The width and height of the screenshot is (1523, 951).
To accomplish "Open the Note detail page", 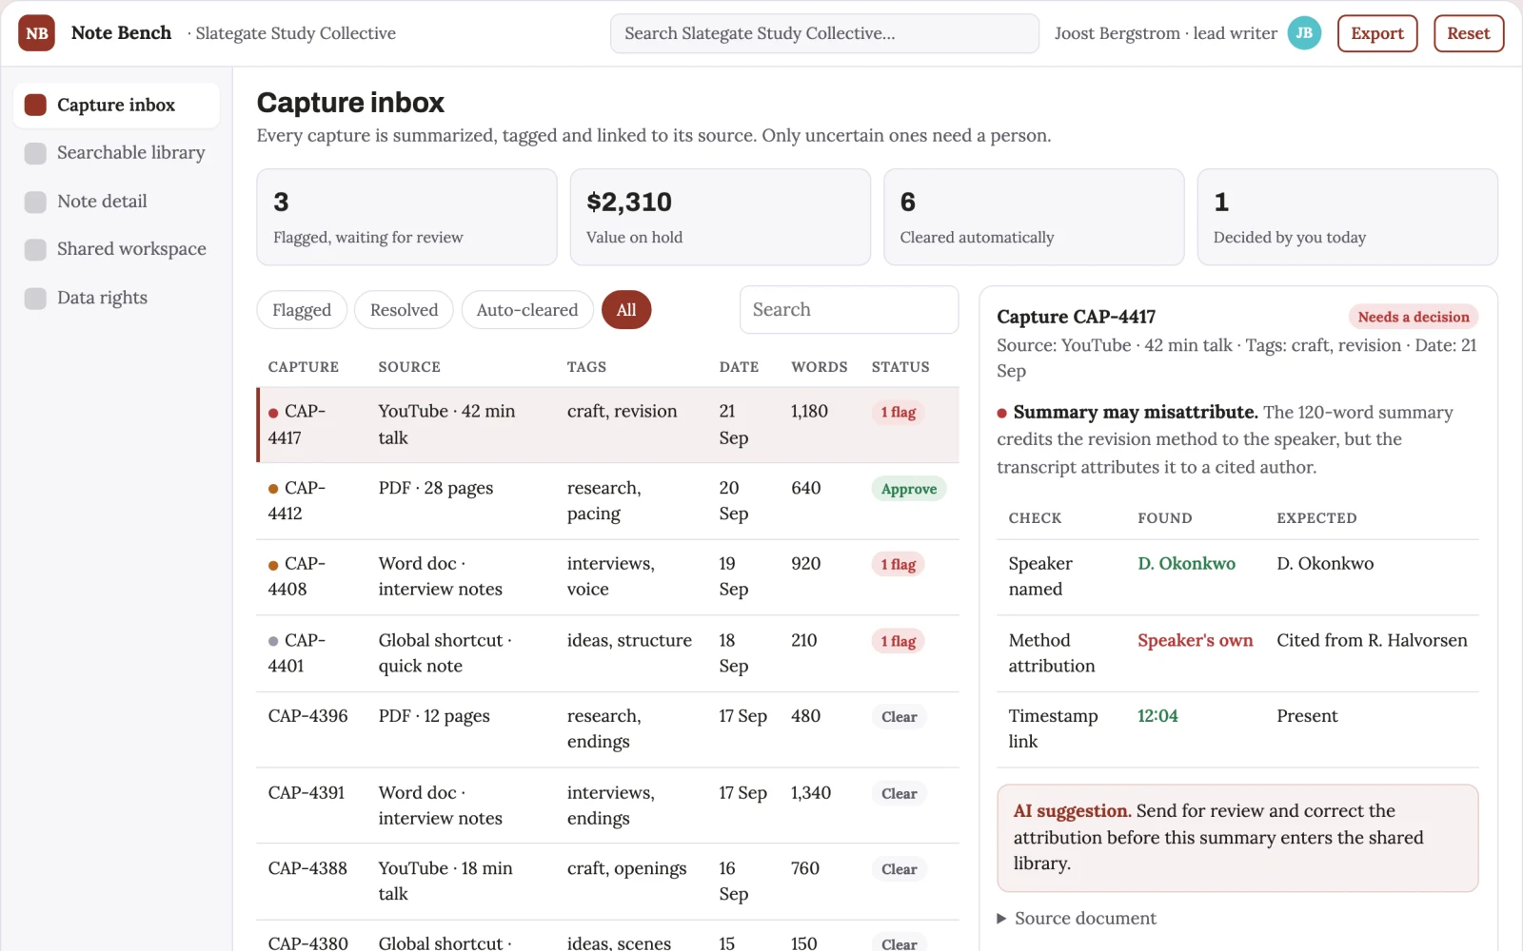I will pyautogui.click(x=116, y=202).
